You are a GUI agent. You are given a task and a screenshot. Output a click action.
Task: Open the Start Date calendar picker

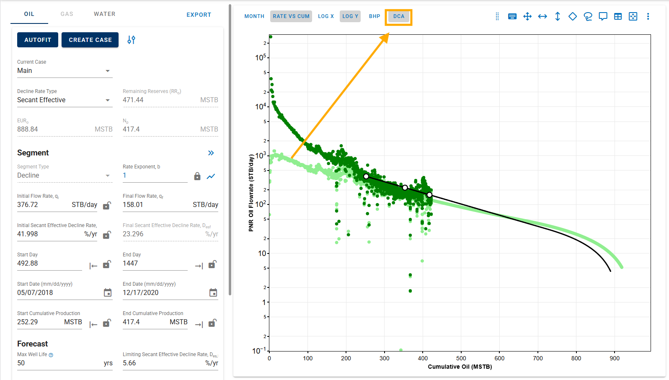pos(108,292)
